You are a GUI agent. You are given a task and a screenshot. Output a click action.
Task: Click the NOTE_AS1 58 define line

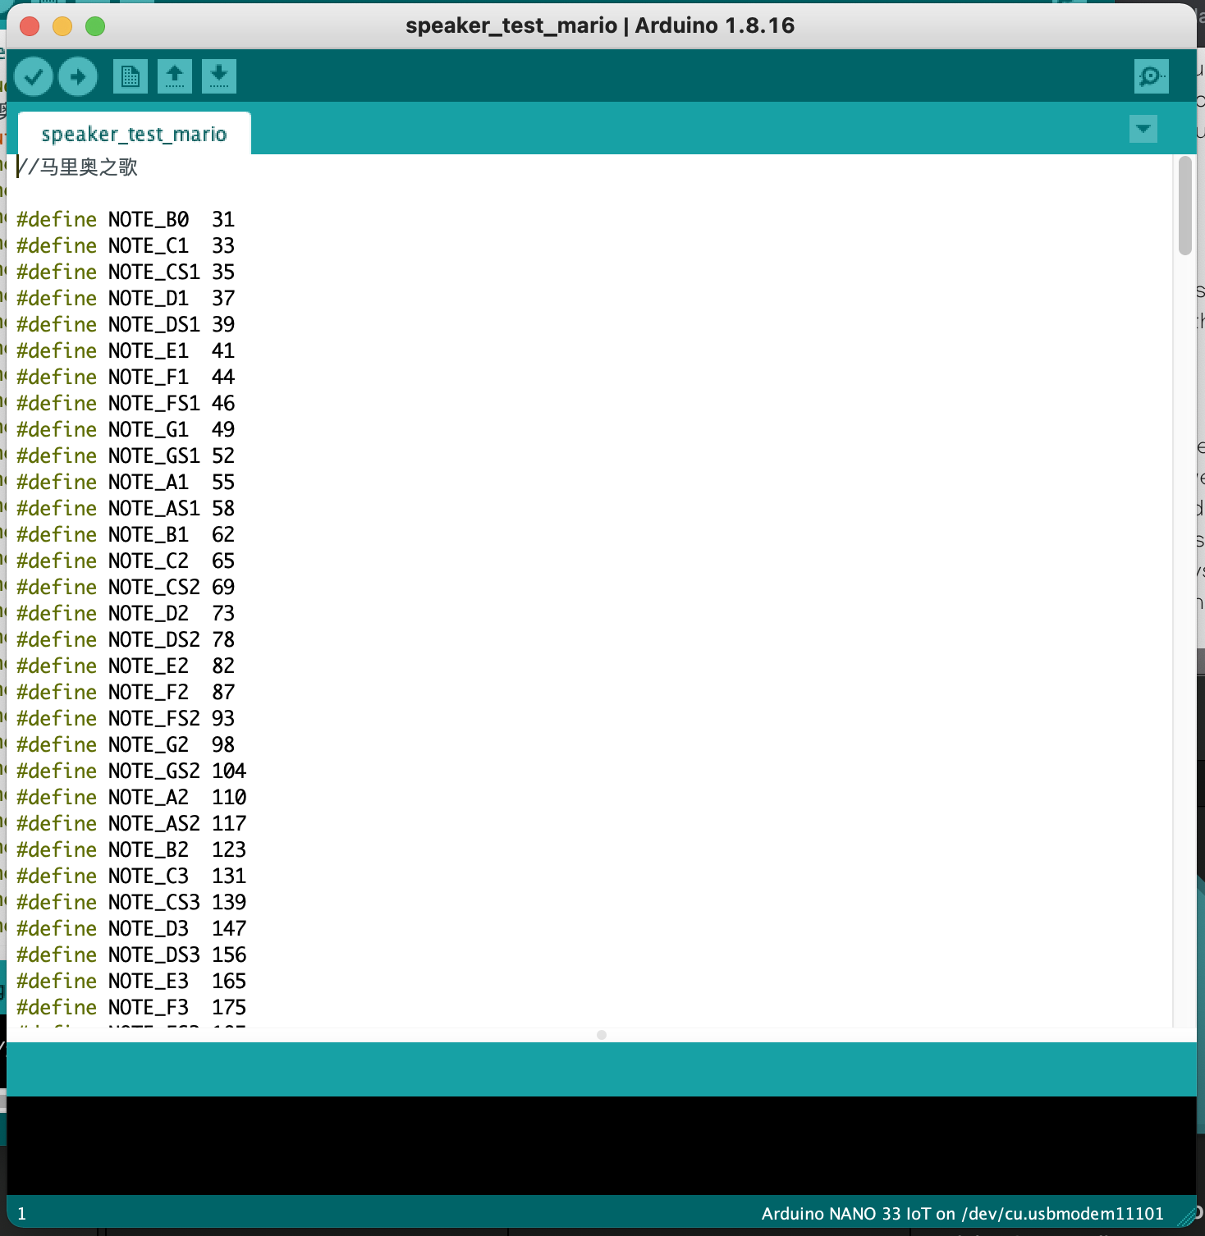coord(126,508)
